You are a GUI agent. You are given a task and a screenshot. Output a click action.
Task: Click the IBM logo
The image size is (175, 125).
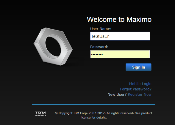pyautogui.click(x=42, y=113)
